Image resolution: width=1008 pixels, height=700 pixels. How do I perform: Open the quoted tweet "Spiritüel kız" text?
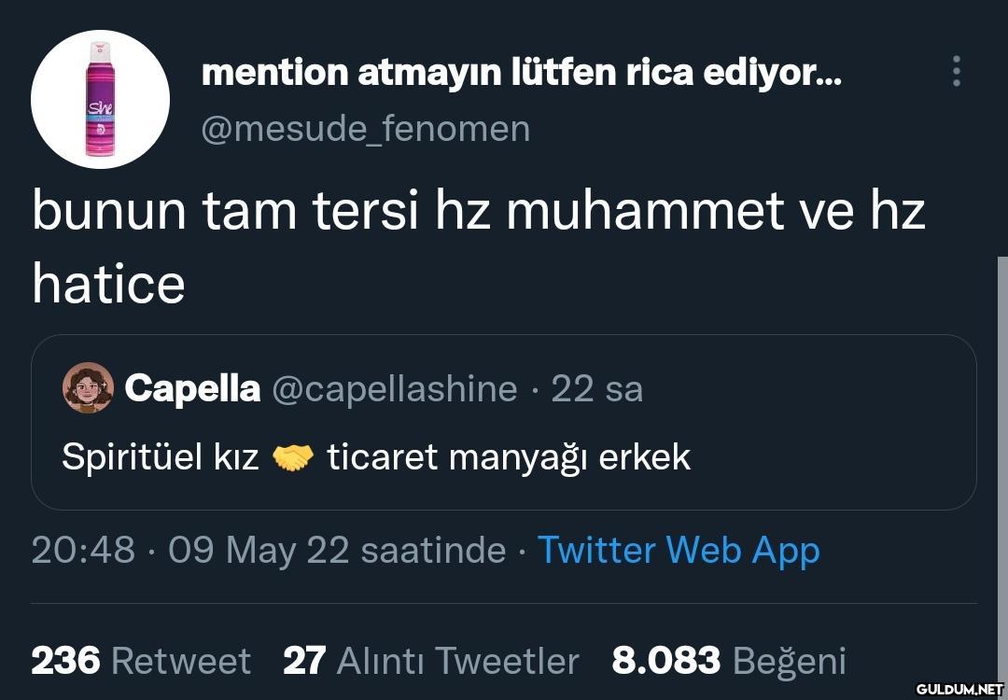coord(160,457)
